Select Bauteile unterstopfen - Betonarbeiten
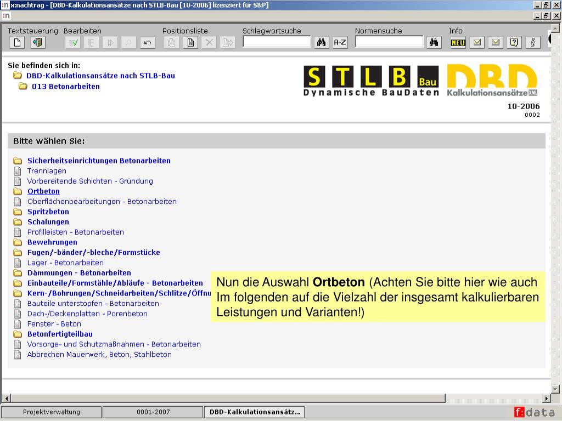This screenshot has width=562, height=421. tap(93, 304)
